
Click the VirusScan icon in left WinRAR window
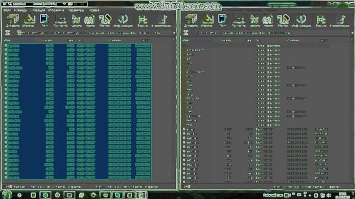point(143,20)
